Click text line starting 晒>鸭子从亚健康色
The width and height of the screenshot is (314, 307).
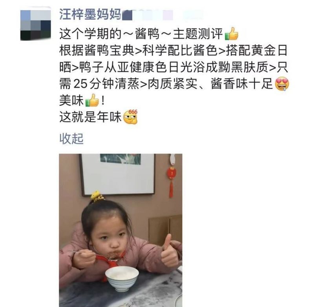pos(173,67)
